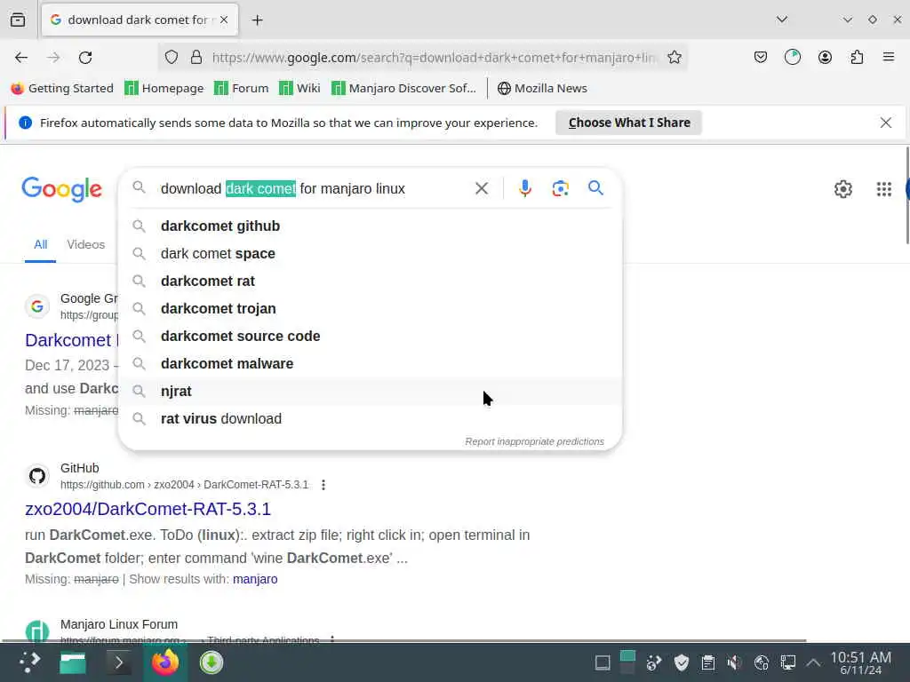
Task: Save the page to Pocket
Action: [x=761, y=58]
